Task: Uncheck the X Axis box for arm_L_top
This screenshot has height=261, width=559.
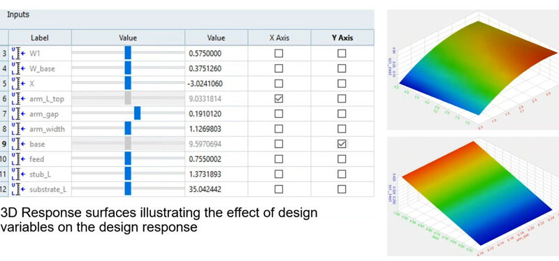Action: tap(279, 98)
